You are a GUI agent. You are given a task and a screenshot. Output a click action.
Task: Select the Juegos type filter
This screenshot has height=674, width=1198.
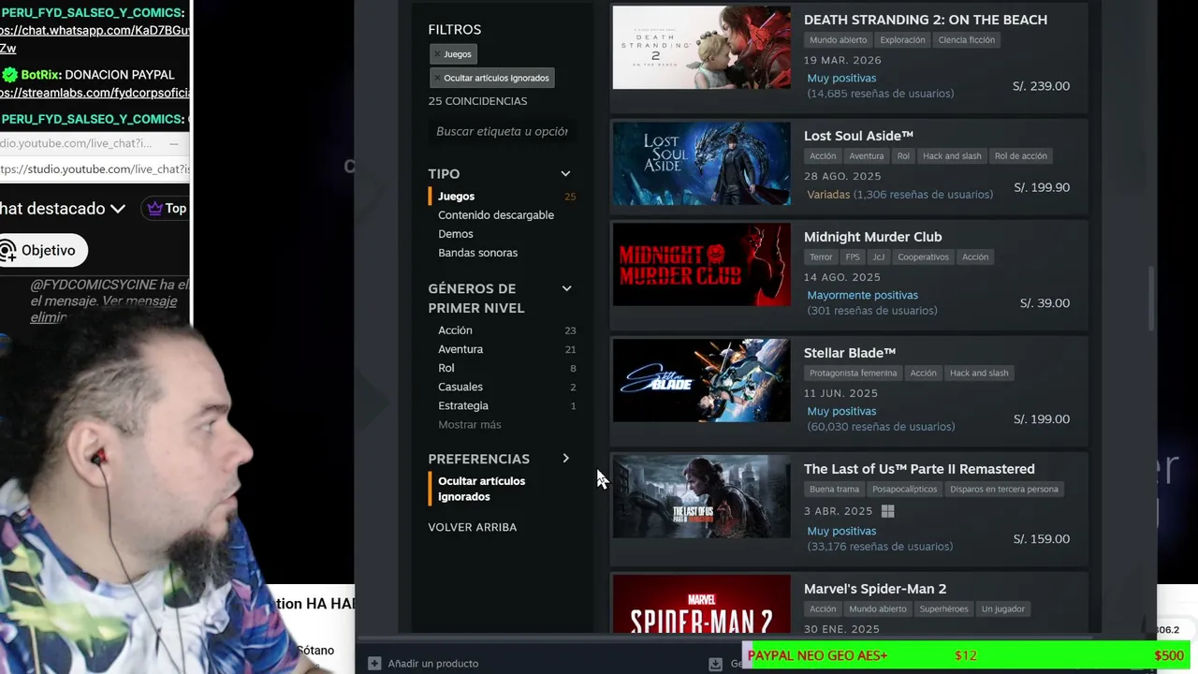(456, 197)
